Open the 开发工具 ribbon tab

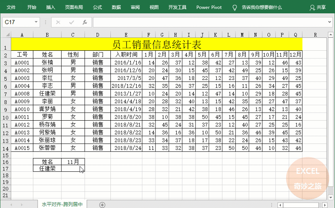tap(177, 7)
